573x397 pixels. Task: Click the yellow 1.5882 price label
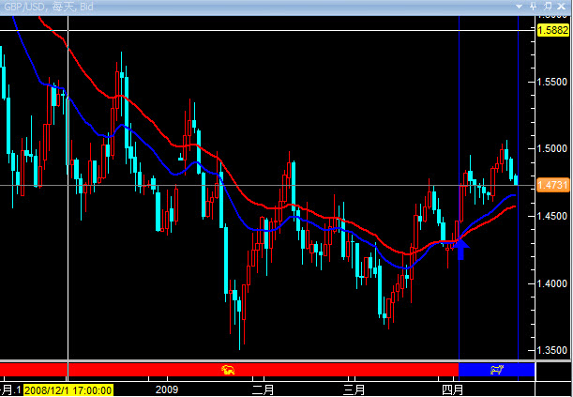(x=553, y=30)
